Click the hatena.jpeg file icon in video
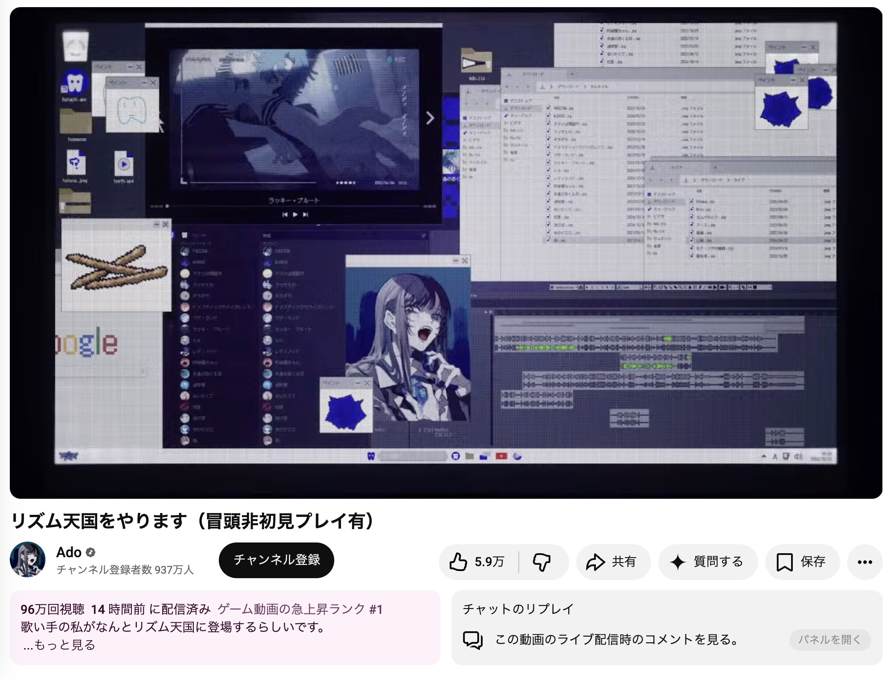Viewport: 894px width, 679px height. coord(76,163)
